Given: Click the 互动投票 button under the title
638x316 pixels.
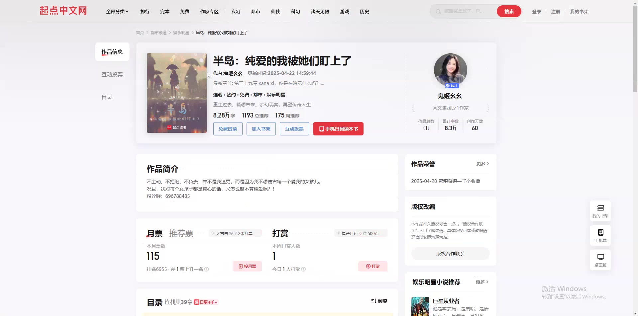Looking at the screenshot, I should 294,129.
